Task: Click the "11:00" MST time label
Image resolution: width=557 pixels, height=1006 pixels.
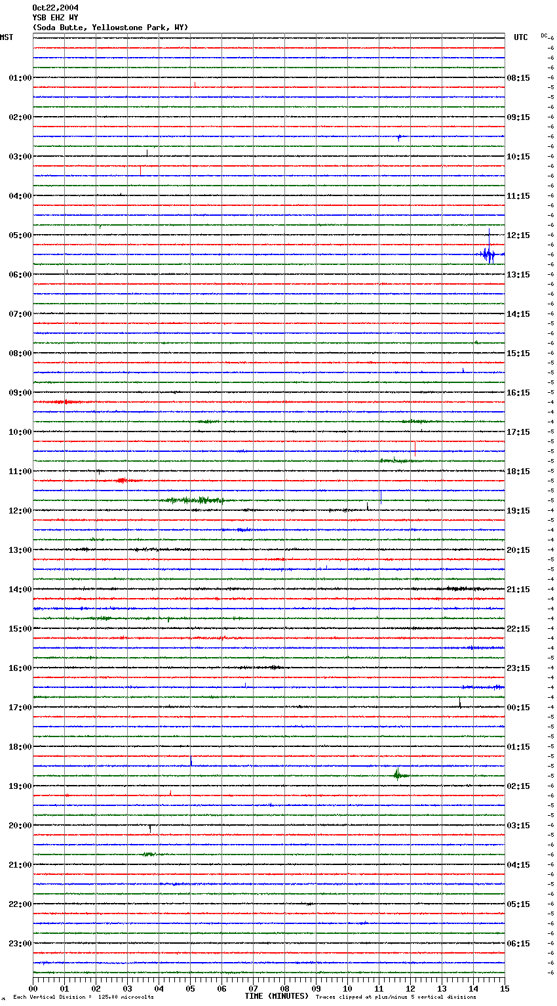Action: pyautogui.click(x=20, y=472)
